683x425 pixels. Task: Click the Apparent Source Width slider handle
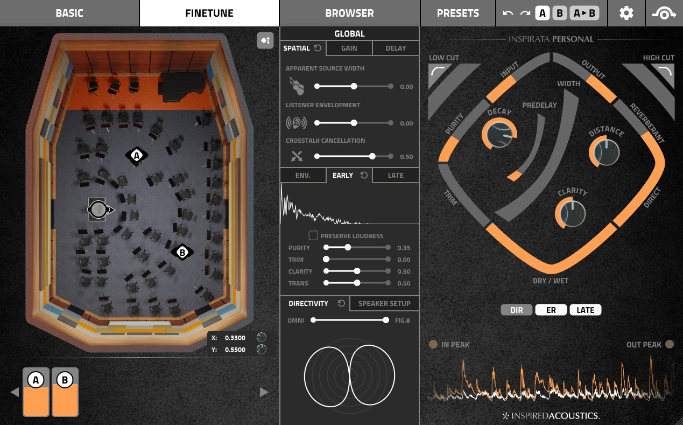[354, 86]
